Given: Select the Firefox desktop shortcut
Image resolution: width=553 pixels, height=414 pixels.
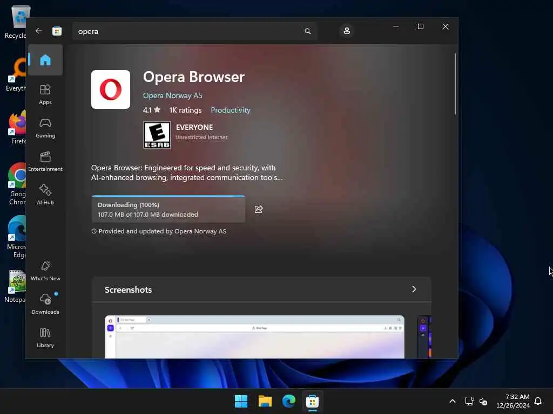Looking at the screenshot, I should click(x=18, y=127).
